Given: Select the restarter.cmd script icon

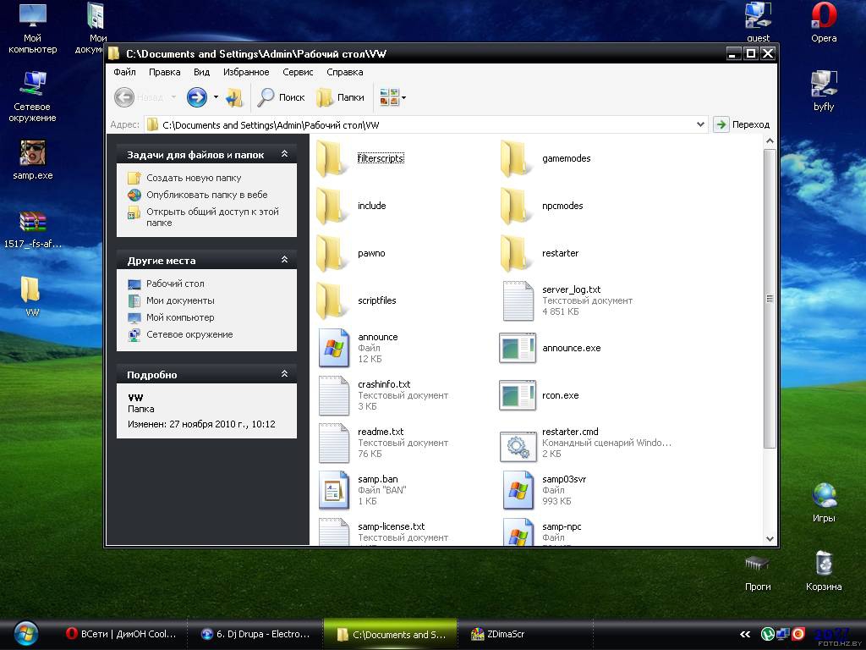Looking at the screenshot, I should (518, 447).
